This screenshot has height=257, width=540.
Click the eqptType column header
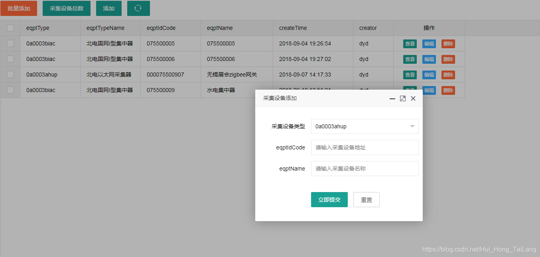point(50,28)
